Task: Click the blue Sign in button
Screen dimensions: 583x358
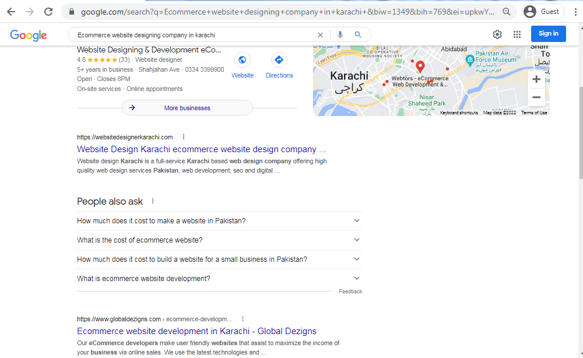Action: pos(548,34)
